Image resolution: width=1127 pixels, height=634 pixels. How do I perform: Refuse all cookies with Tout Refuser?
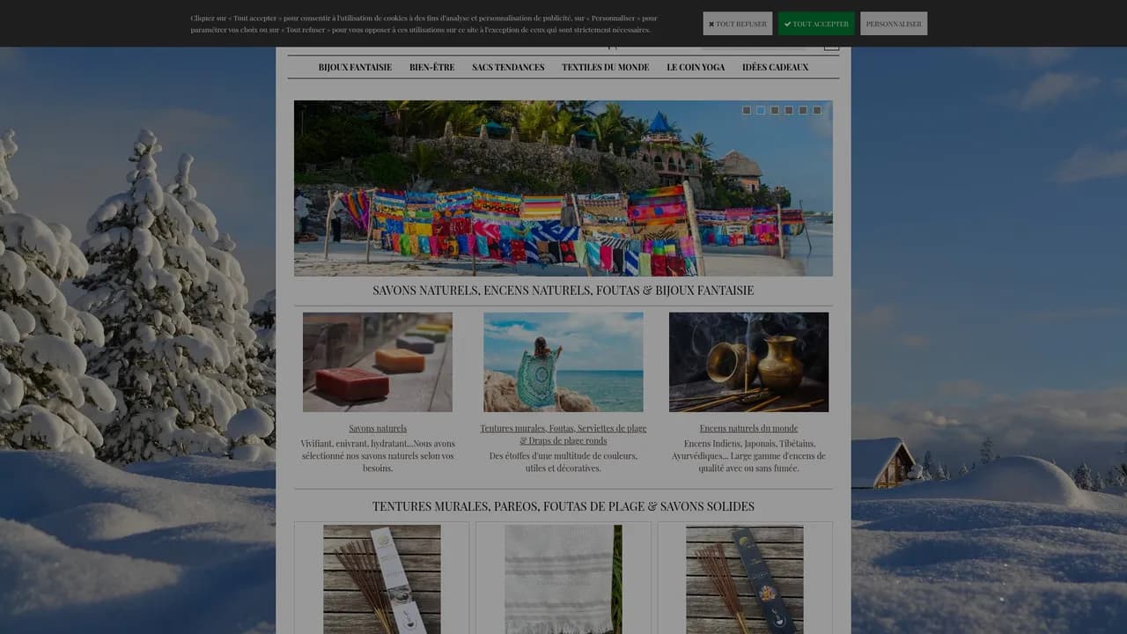(737, 24)
